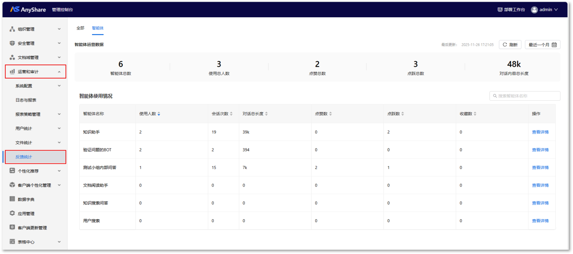Open 部署工作台 in the top bar
The height and width of the screenshot is (254, 573).
point(511,10)
